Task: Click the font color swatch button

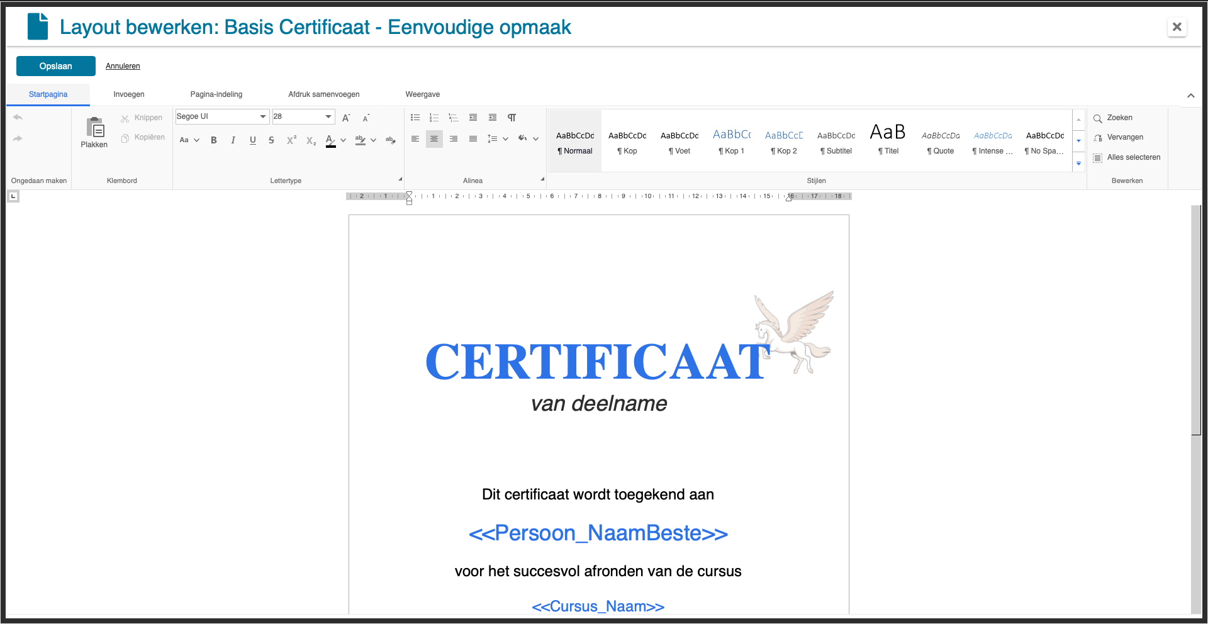Action: tap(330, 140)
